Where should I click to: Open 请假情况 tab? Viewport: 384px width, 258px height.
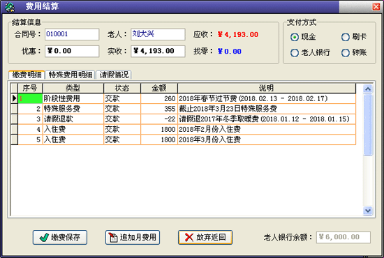pyautogui.click(x=114, y=75)
